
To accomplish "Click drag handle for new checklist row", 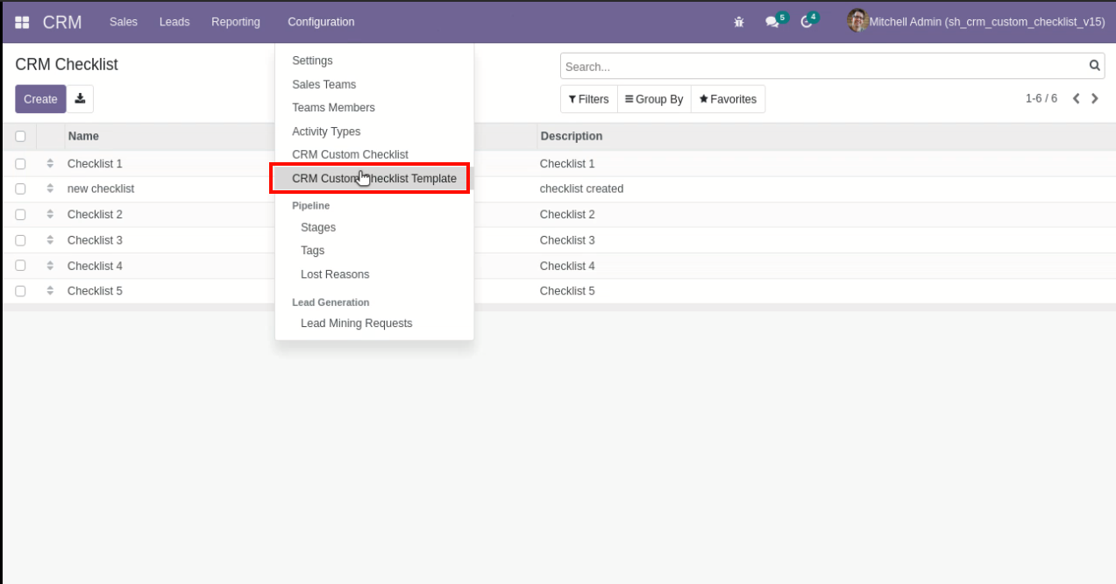I will pyautogui.click(x=50, y=189).
